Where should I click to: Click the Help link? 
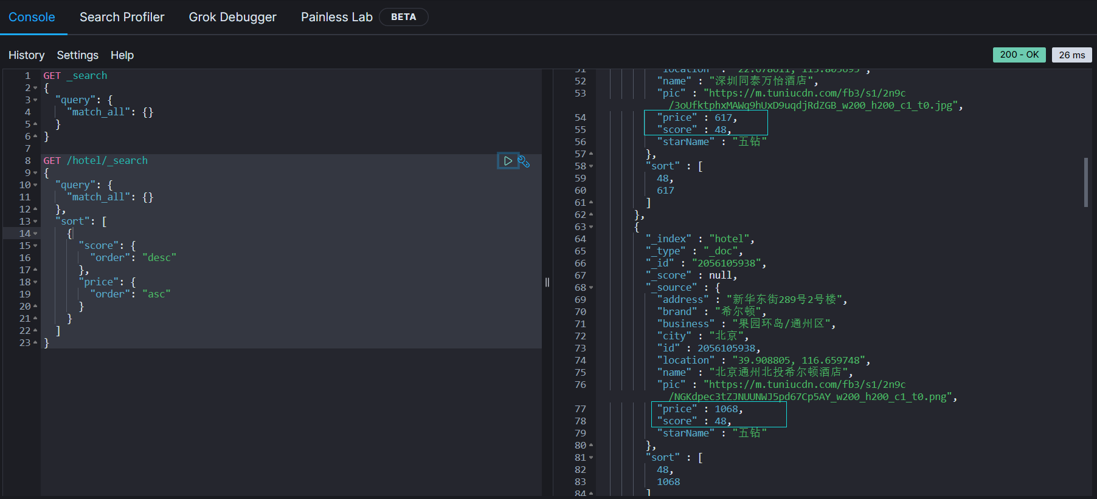click(122, 55)
